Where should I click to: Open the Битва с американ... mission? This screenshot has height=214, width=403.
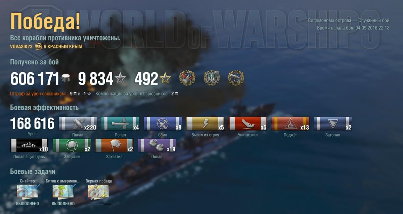[x=63, y=192]
